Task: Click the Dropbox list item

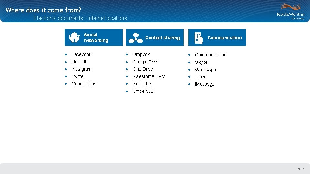Action: tap(141, 54)
